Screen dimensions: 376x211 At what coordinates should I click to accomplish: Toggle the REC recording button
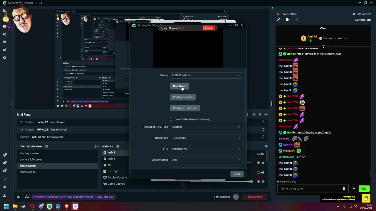point(236,197)
